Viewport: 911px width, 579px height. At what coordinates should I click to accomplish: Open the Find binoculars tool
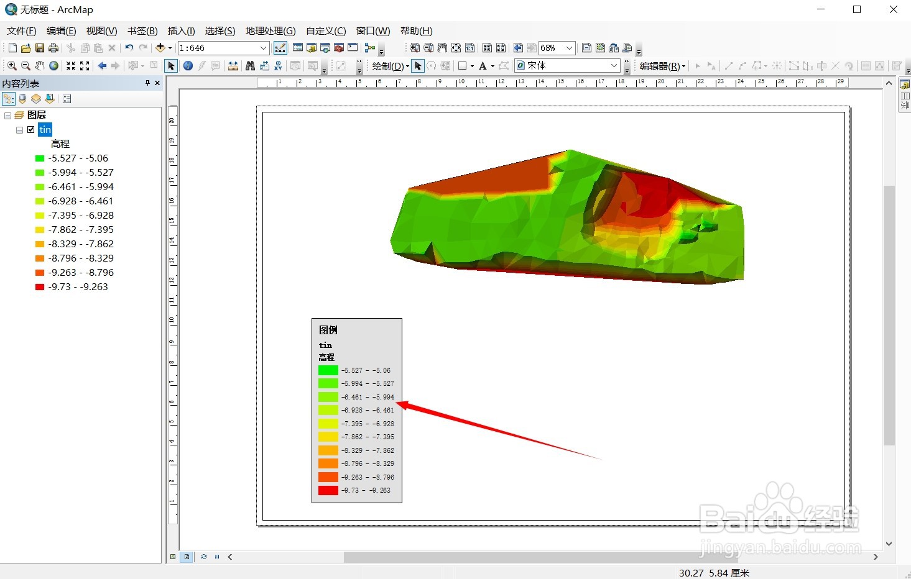pos(250,65)
